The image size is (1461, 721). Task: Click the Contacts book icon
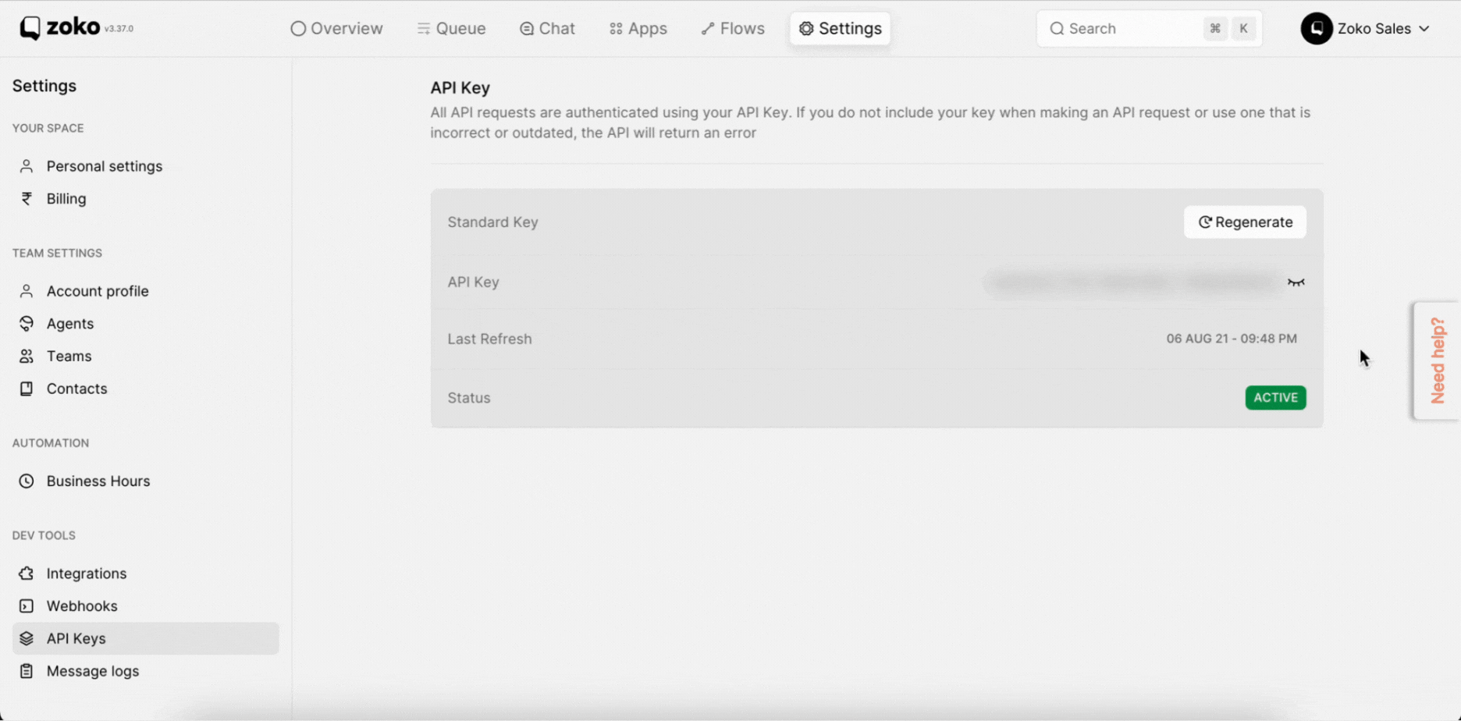pyautogui.click(x=27, y=389)
